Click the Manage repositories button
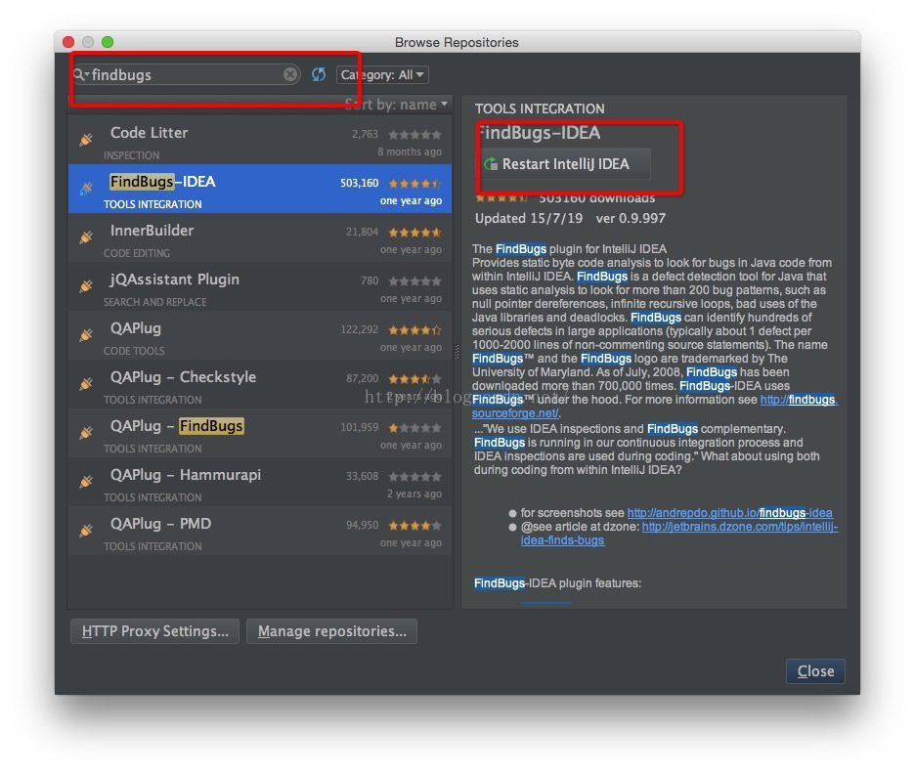The image size is (915, 773). [x=331, y=631]
